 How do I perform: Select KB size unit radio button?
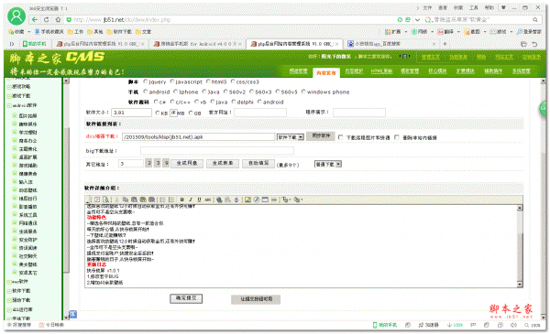(x=158, y=113)
